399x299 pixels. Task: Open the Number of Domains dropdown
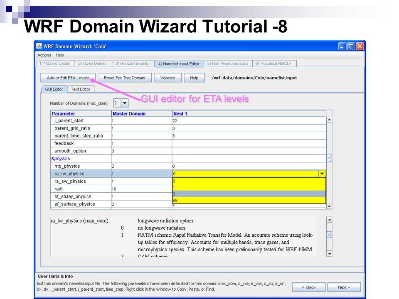click(125, 103)
